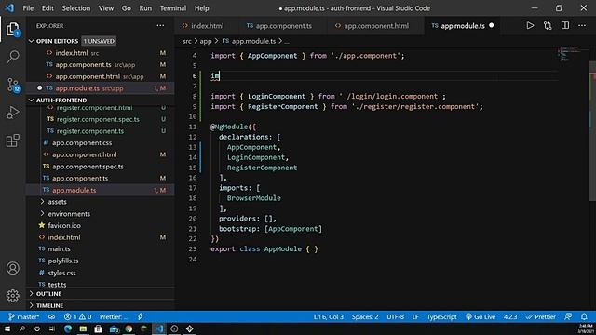
Task: Open the Search view in activity bar
Action: [12, 57]
